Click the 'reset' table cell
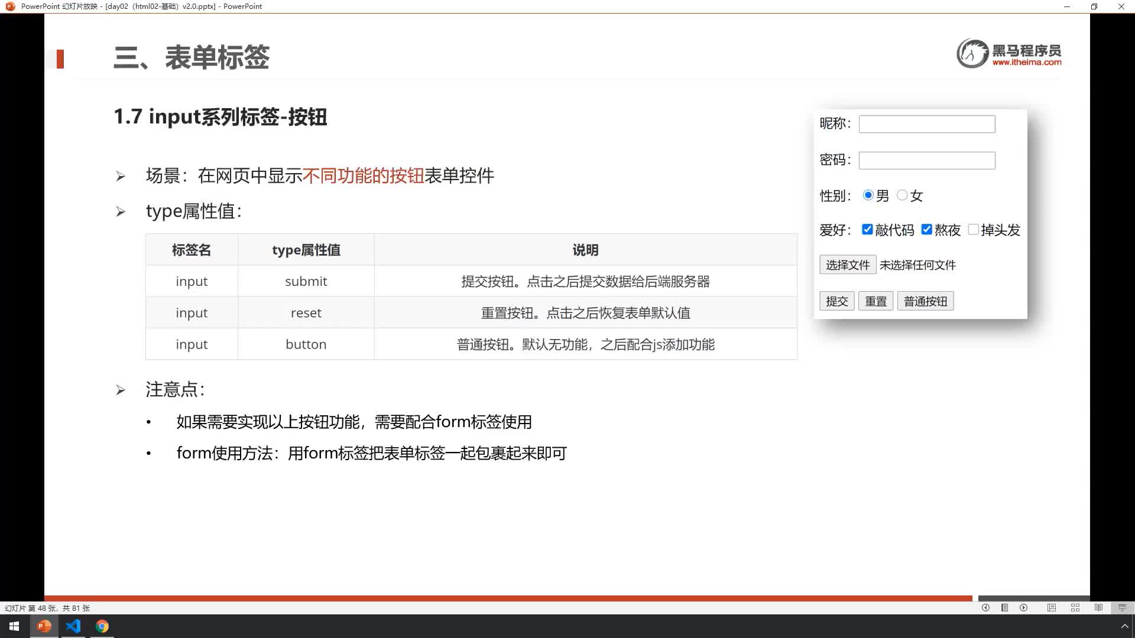 [306, 313]
